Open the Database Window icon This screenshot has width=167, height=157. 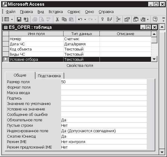point(136,19)
